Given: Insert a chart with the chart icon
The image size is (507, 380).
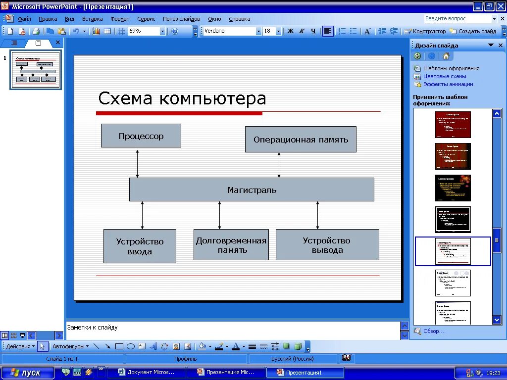Looking at the screenshot, I should pos(96,31).
